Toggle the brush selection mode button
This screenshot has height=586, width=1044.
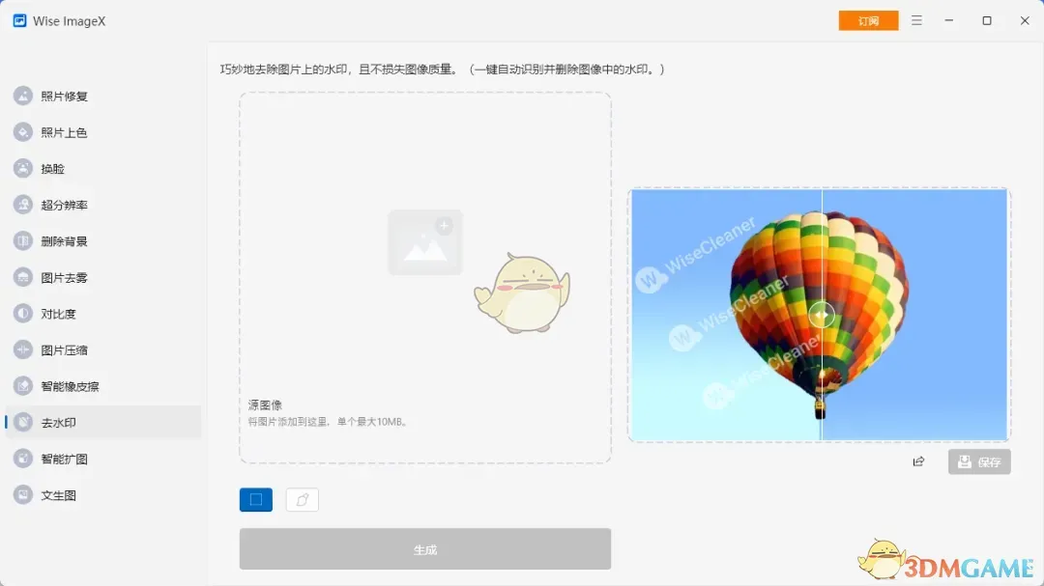point(303,499)
